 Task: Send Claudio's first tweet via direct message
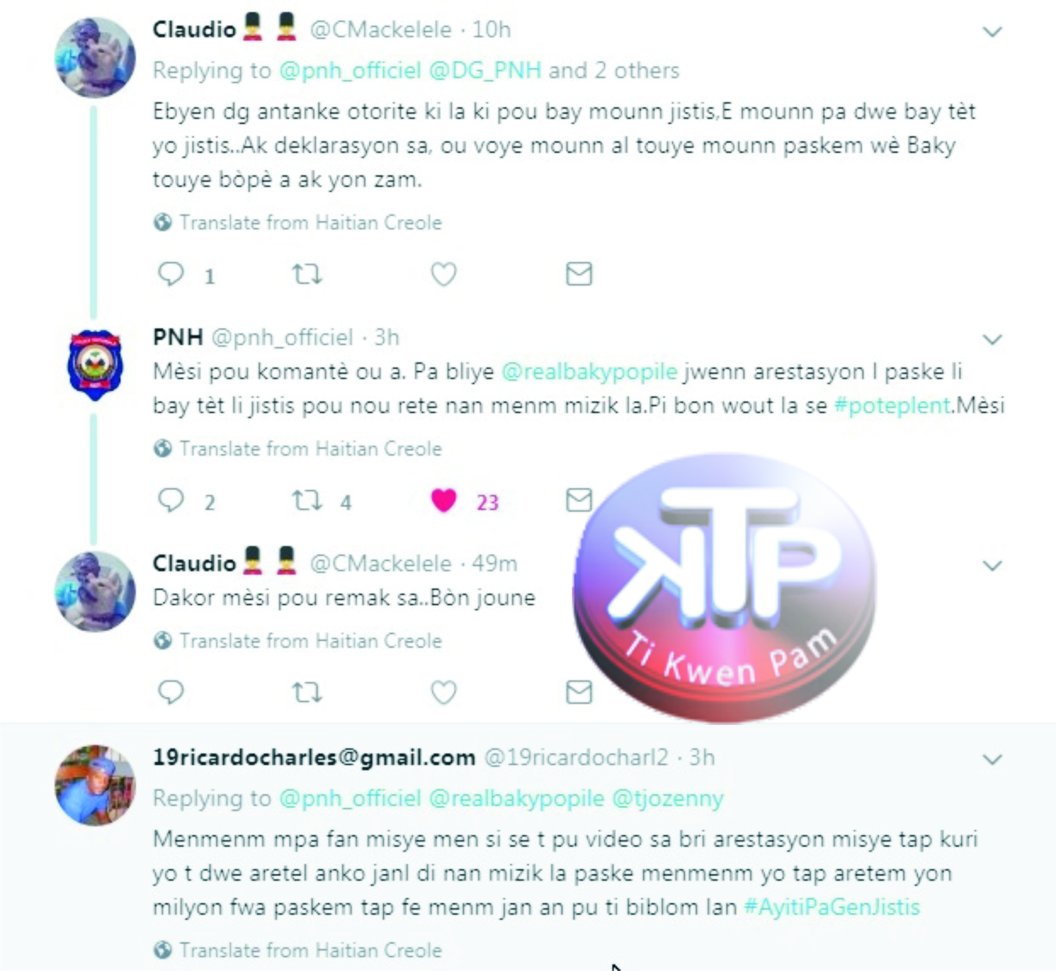579,274
